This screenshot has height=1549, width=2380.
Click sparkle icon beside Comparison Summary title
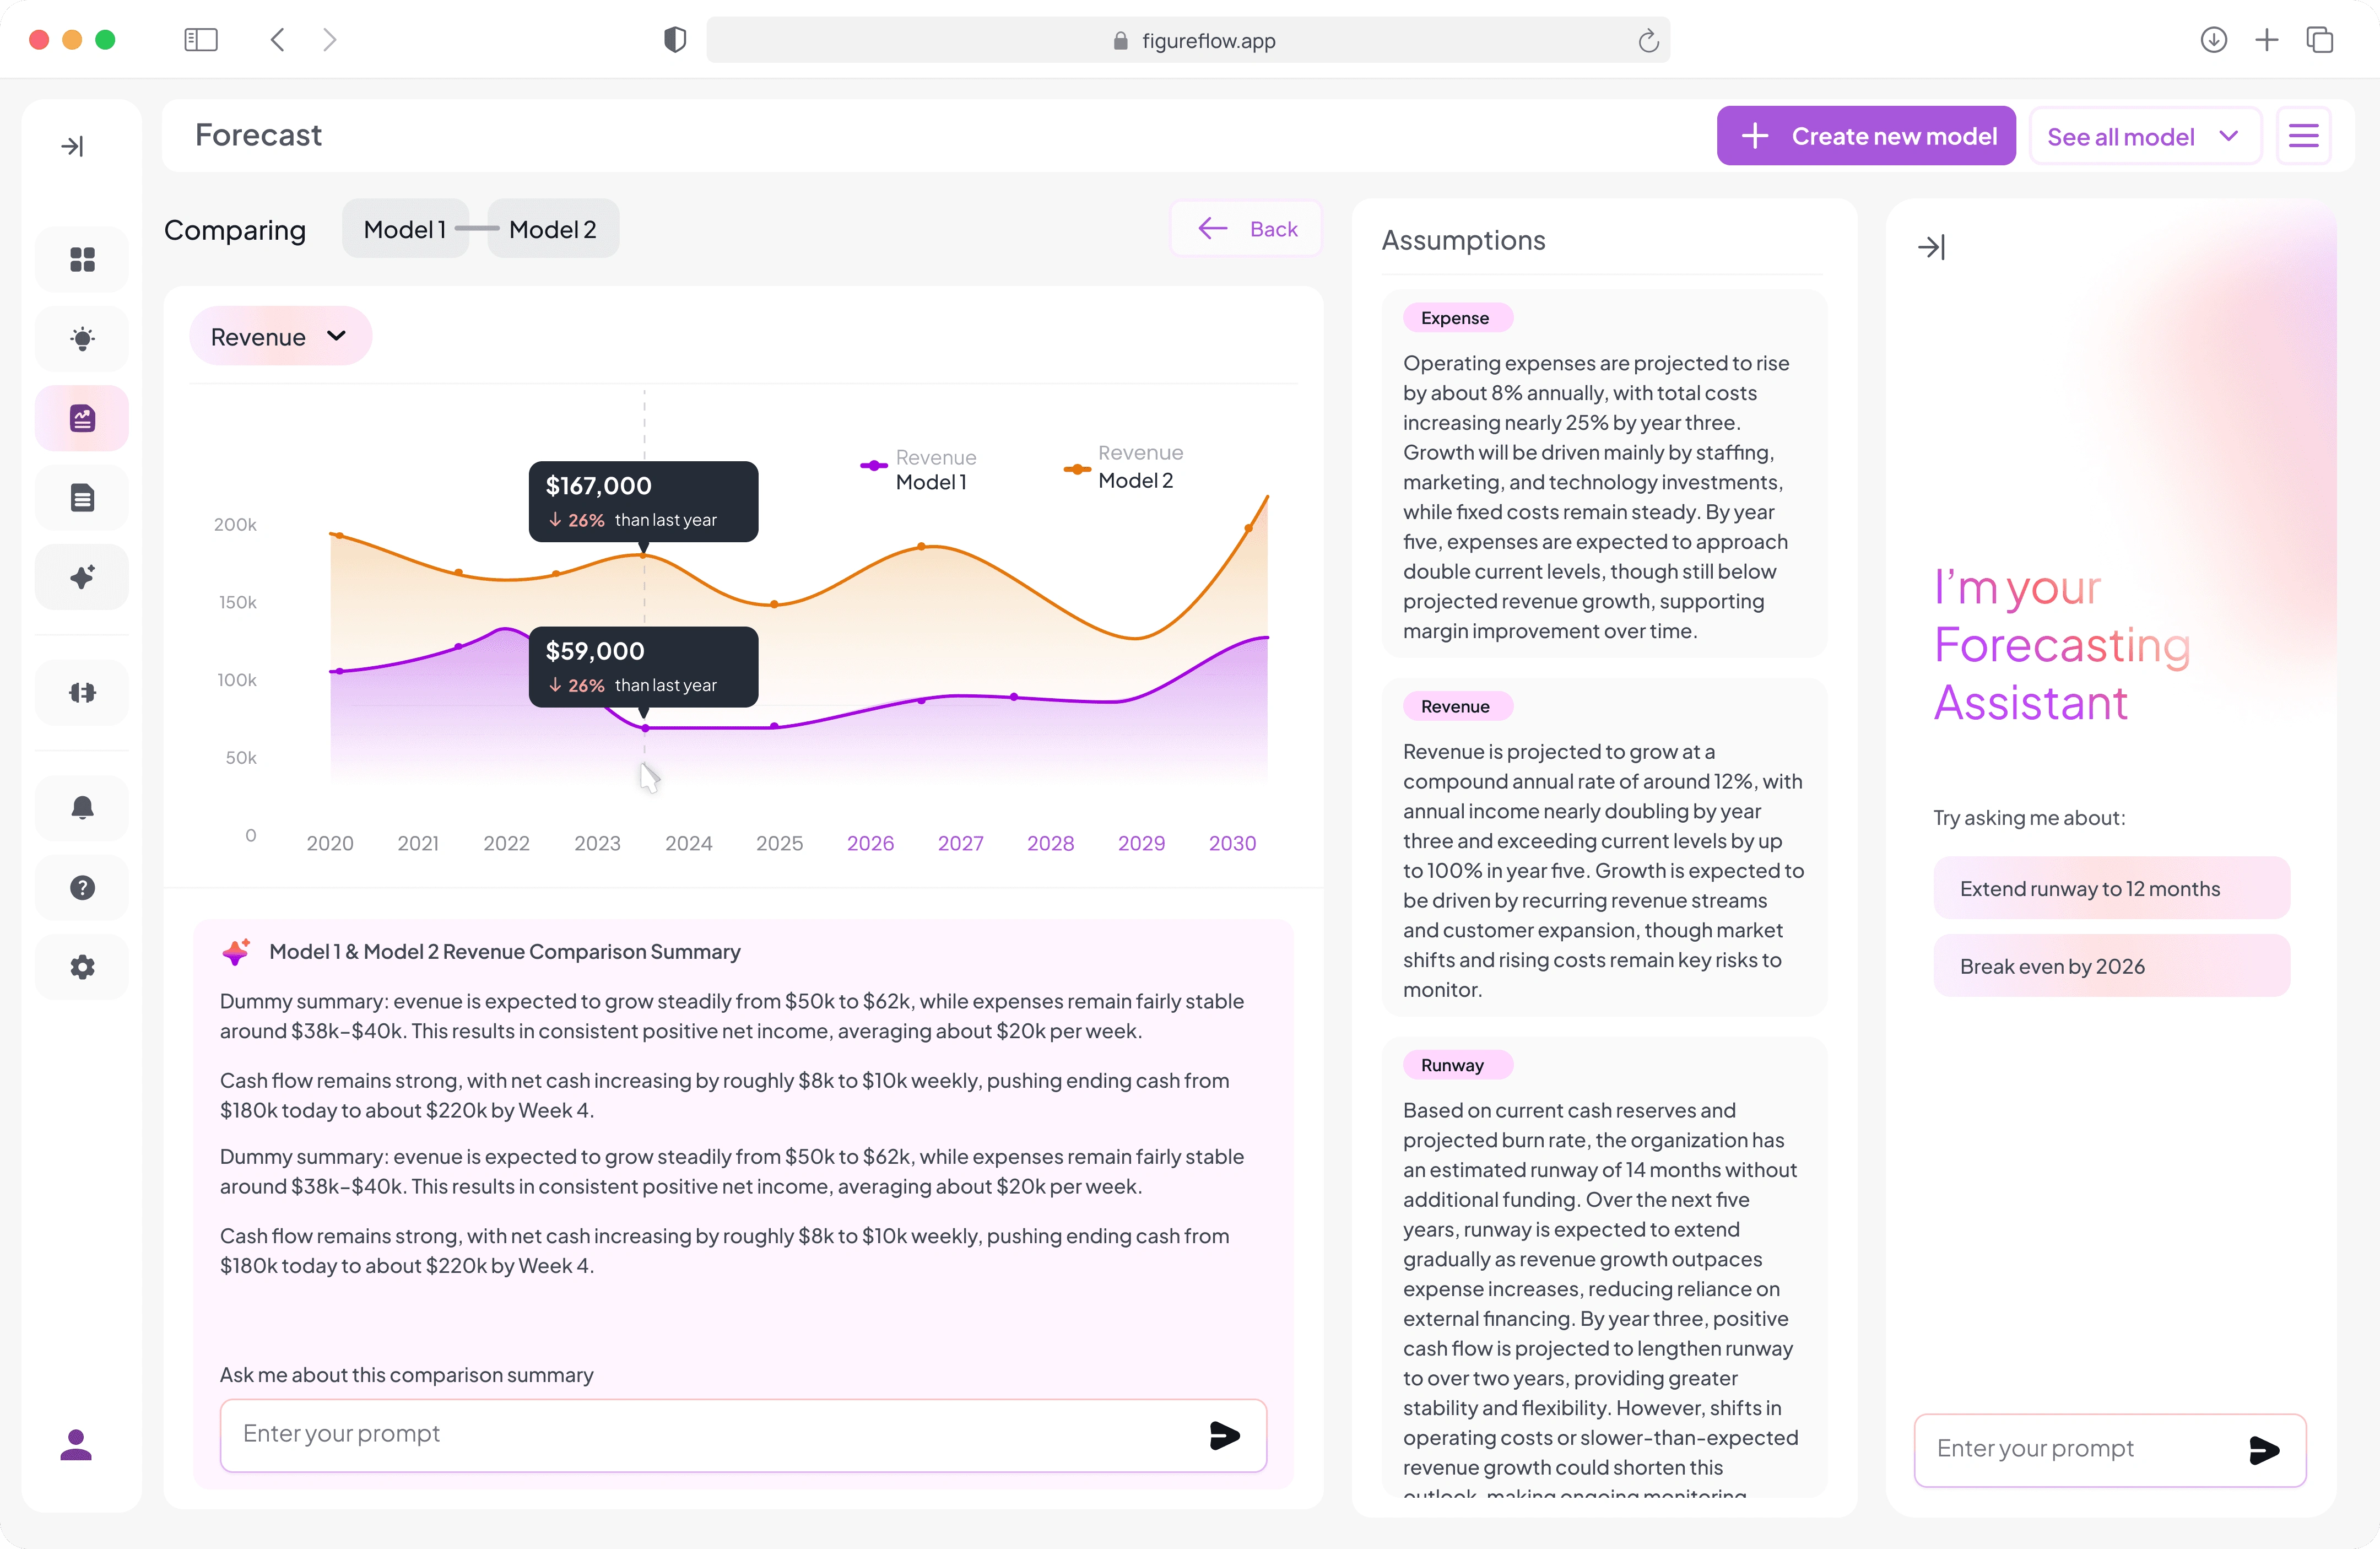coord(236,952)
